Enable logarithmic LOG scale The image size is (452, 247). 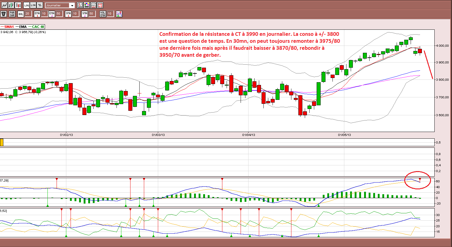click(26, 5)
